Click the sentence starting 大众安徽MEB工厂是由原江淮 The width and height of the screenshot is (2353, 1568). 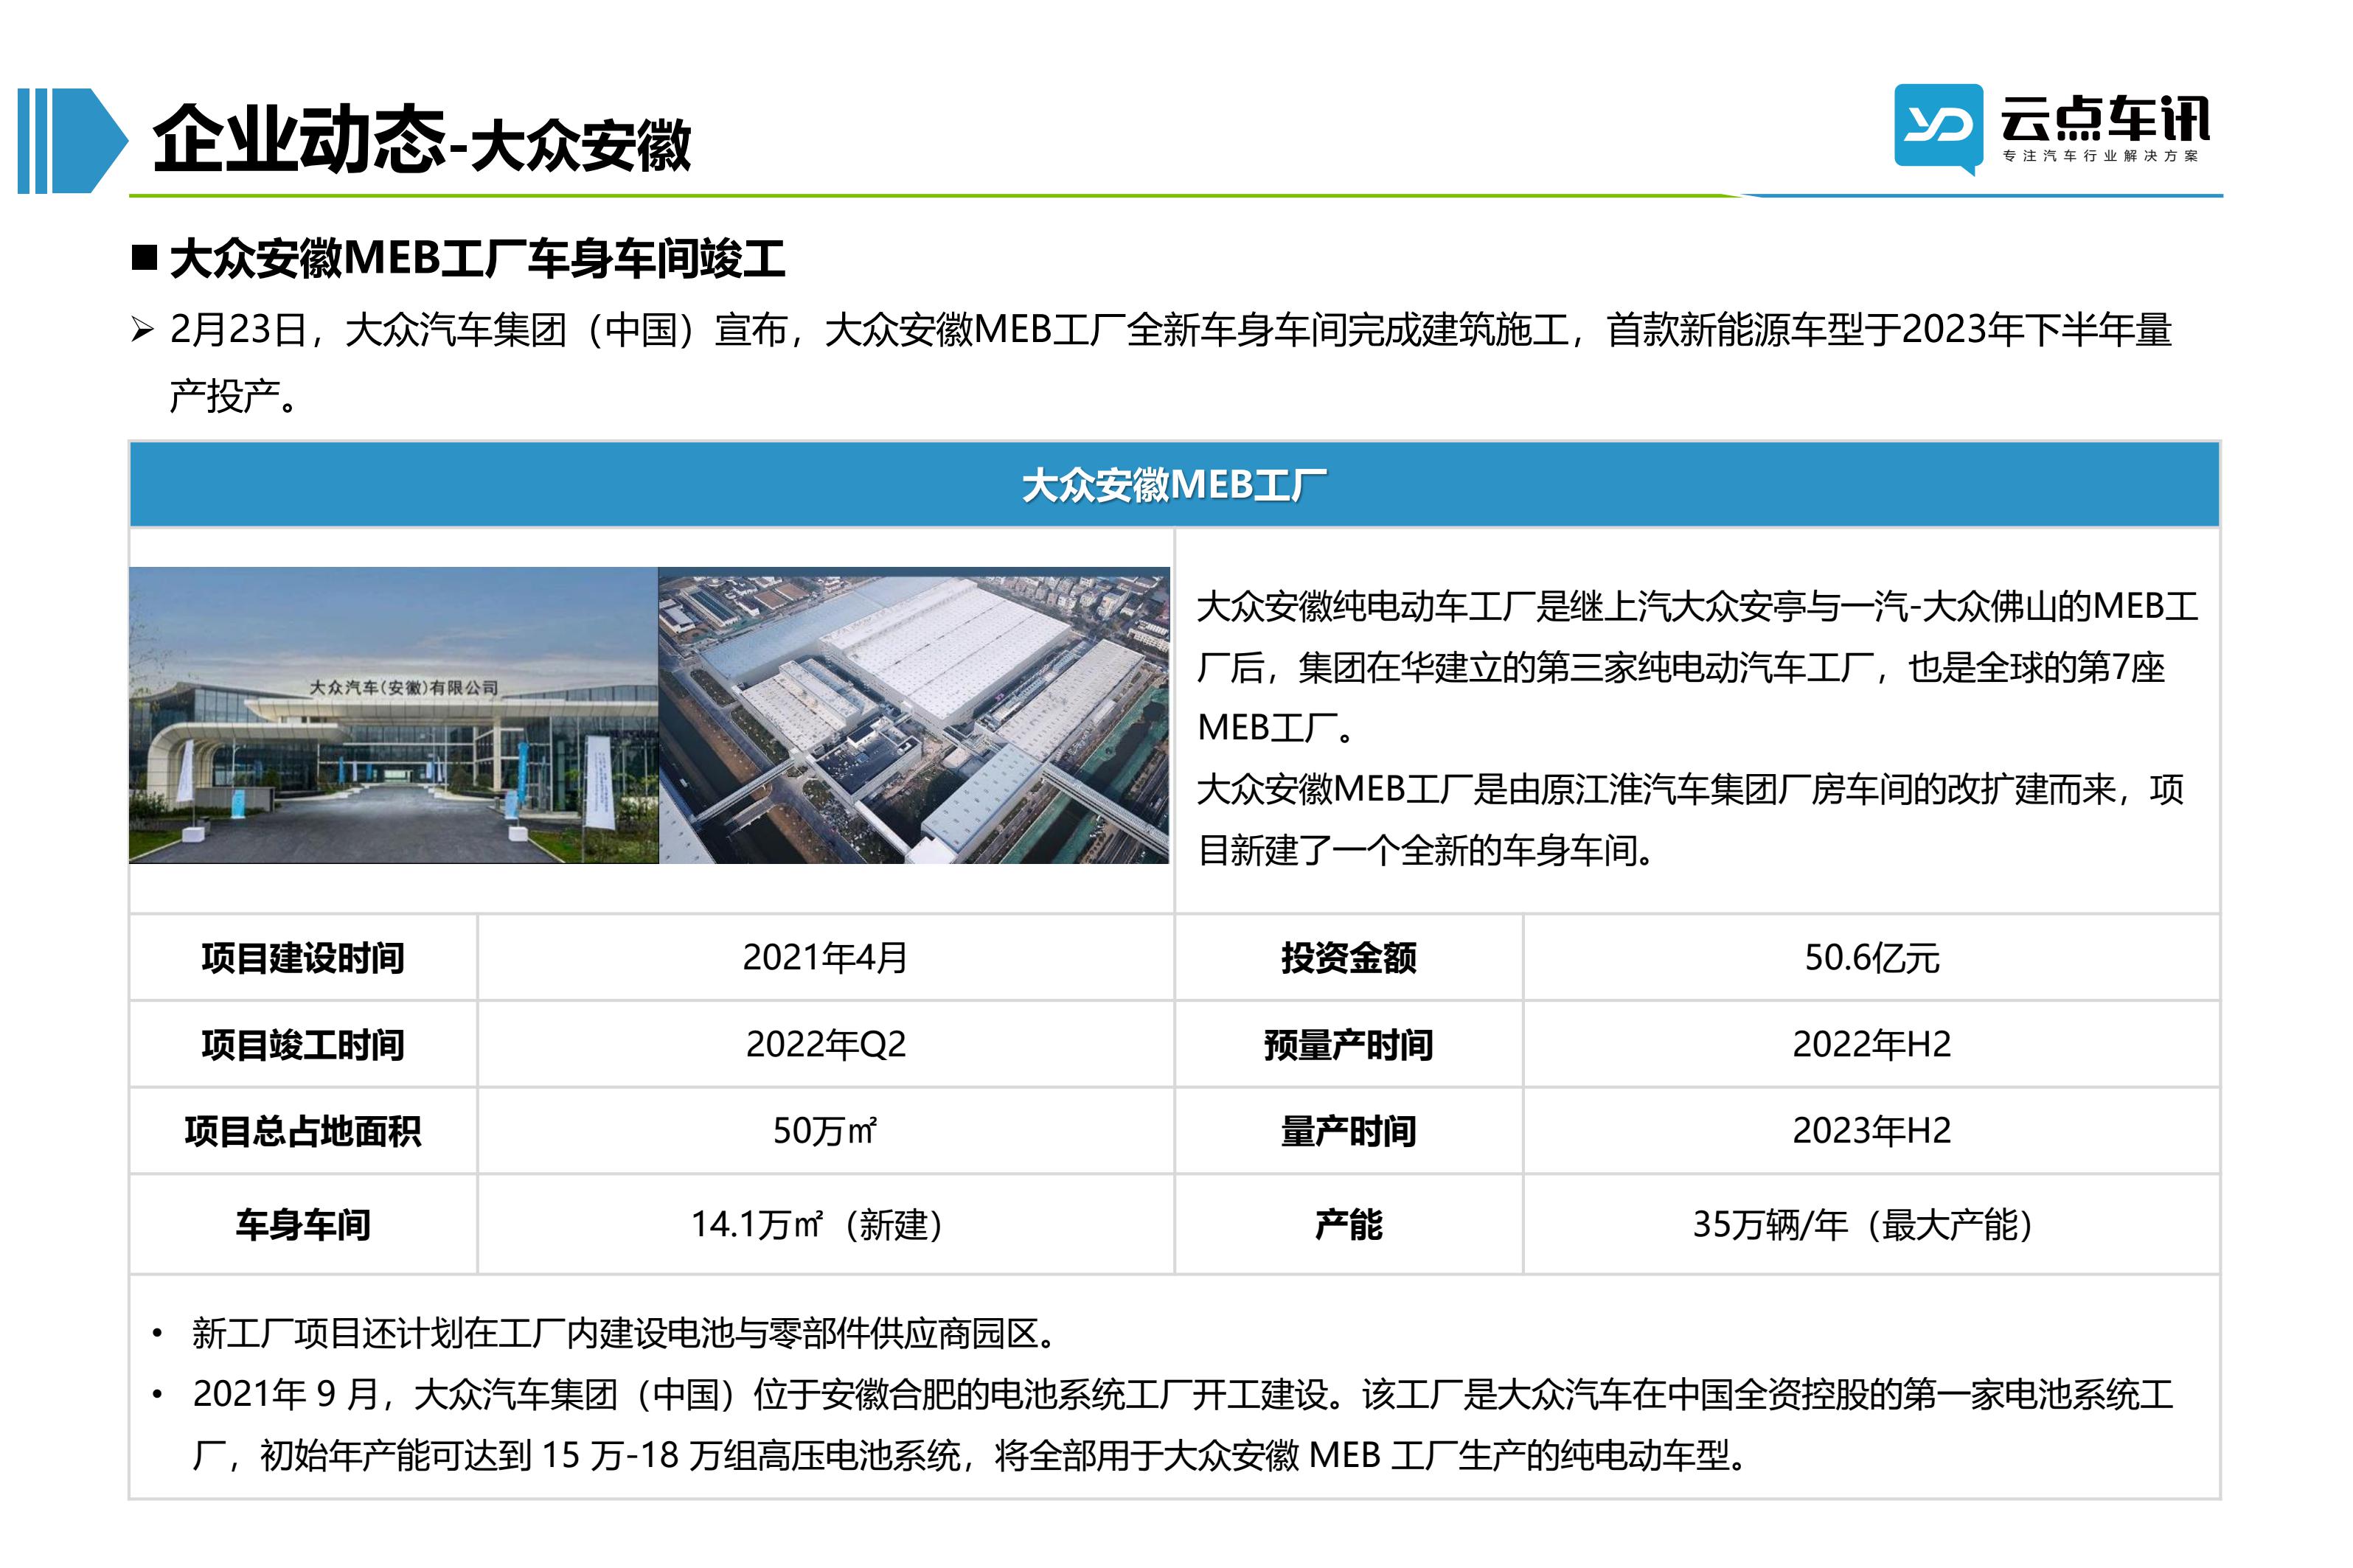click(1690, 820)
